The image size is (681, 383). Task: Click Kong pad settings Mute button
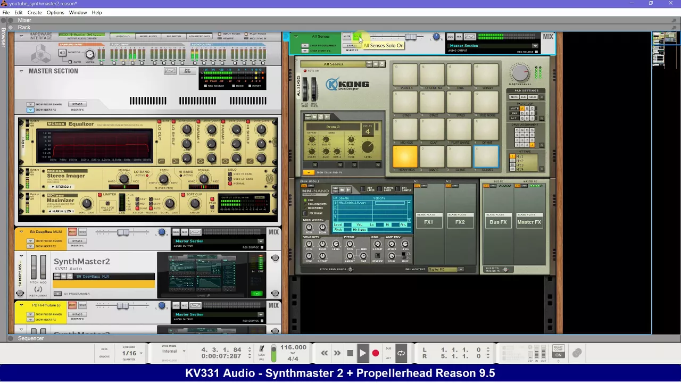coord(514,97)
